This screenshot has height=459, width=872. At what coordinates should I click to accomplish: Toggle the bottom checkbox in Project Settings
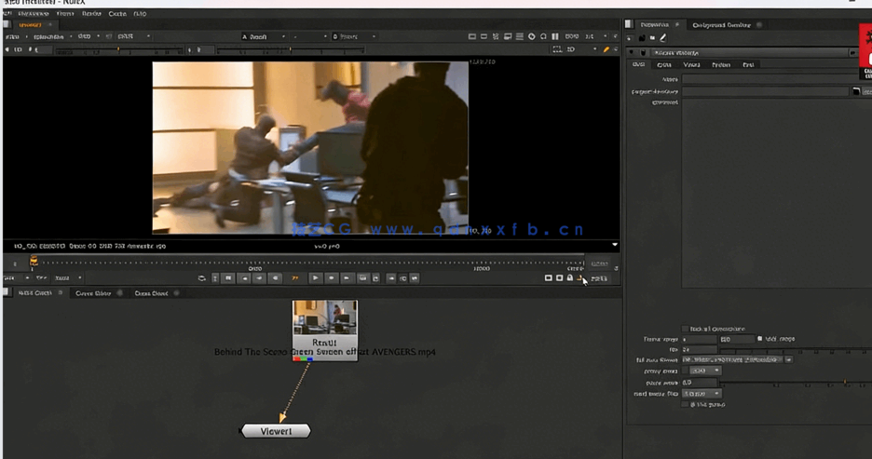tap(686, 404)
